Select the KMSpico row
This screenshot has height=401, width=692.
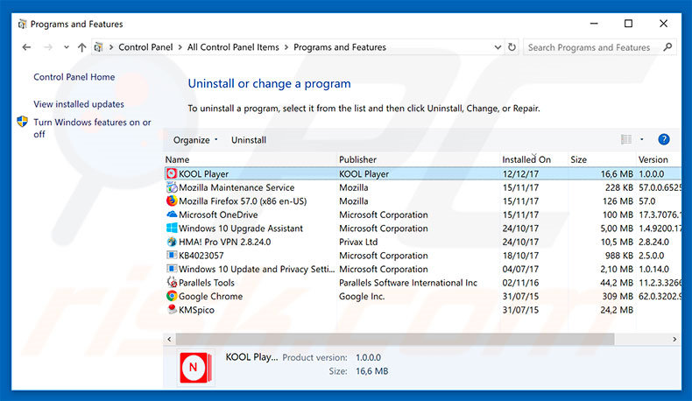423,310
